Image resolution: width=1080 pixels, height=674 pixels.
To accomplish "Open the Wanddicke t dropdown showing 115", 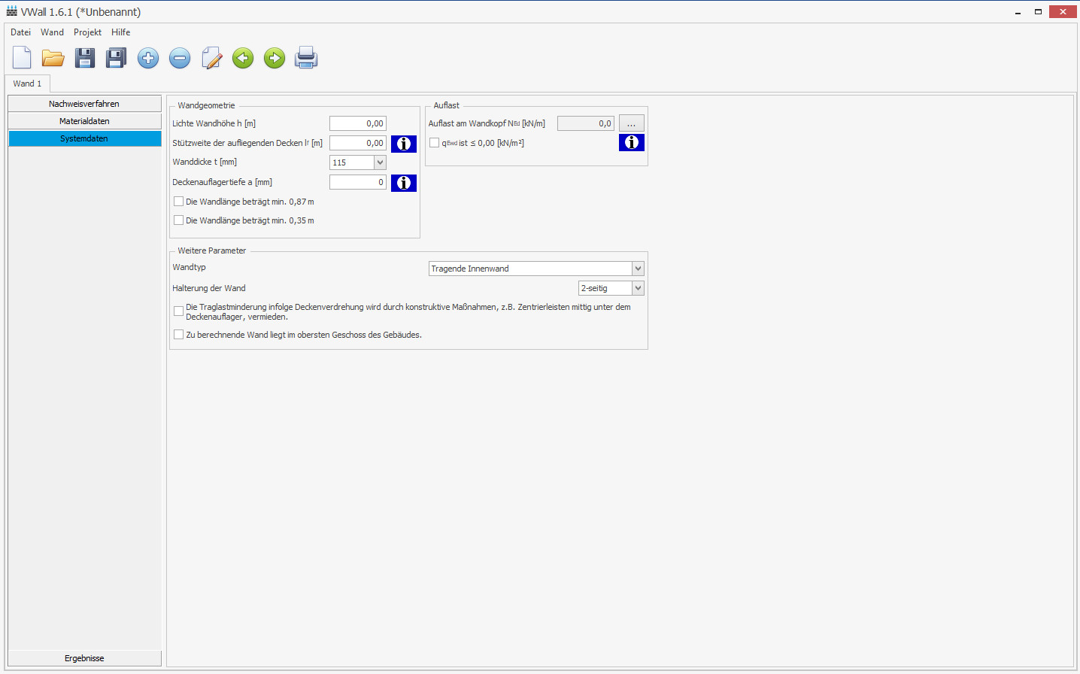I will [358, 162].
